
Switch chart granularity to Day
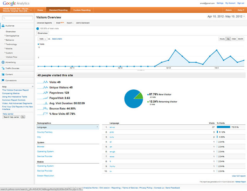click(228, 39)
